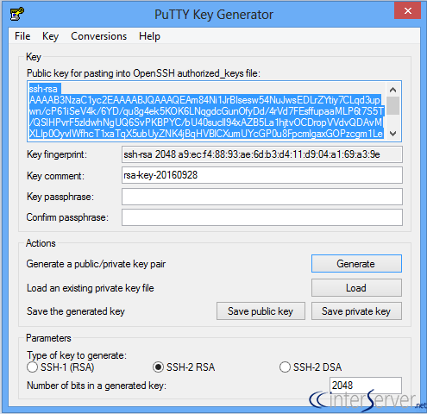Image resolution: width=427 pixels, height=414 pixels.
Task: Click the 'Type of key to generate:' label
Action: pos(77,355)
